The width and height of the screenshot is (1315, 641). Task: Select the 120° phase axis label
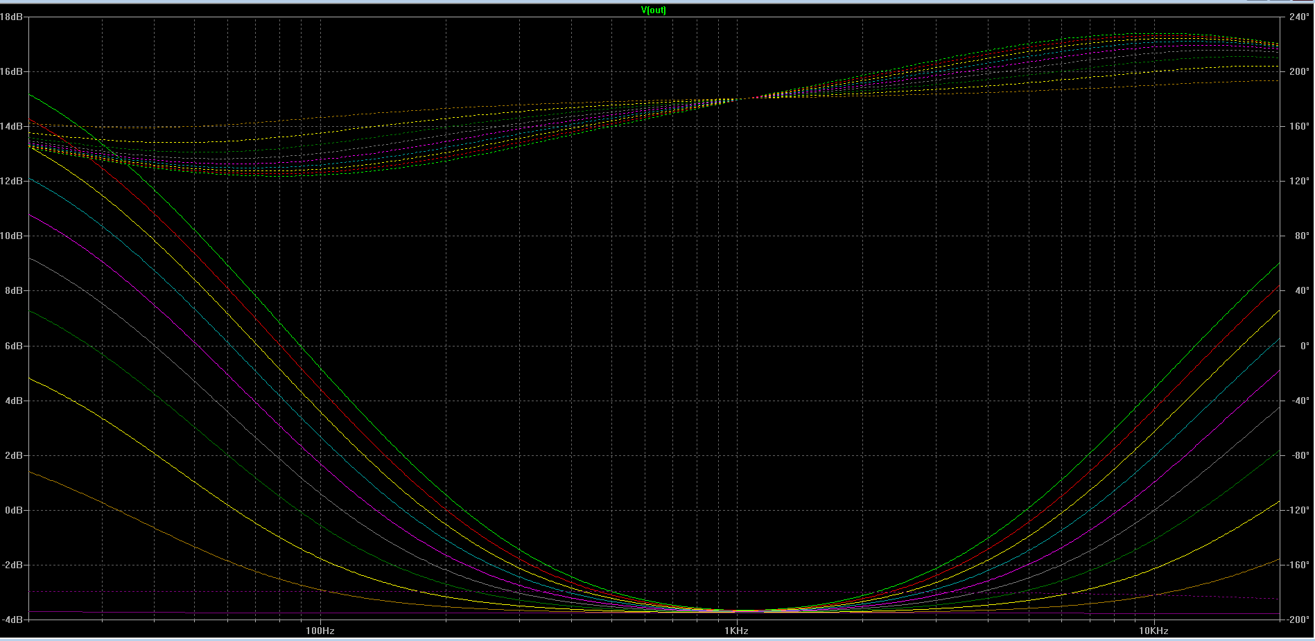[x=1299, y=181]
